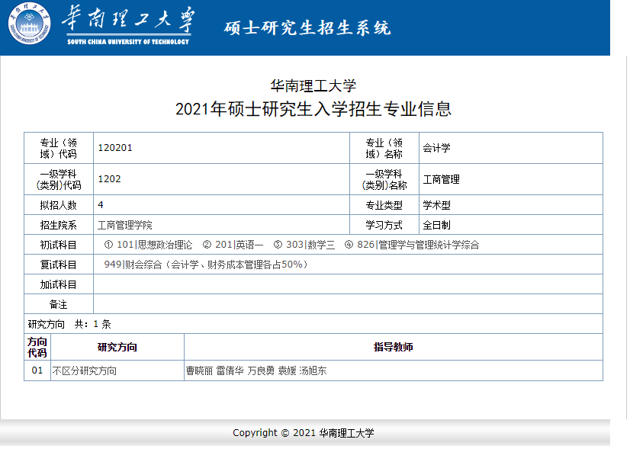Click the 研究方向 共: 1 条 summary row

(x=313, y=324)
